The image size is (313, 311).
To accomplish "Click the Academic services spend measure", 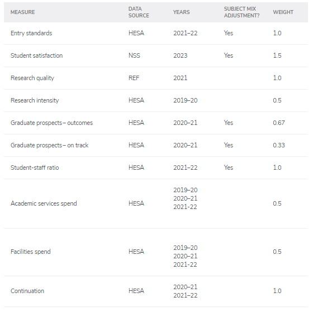I will coord(44,203).
